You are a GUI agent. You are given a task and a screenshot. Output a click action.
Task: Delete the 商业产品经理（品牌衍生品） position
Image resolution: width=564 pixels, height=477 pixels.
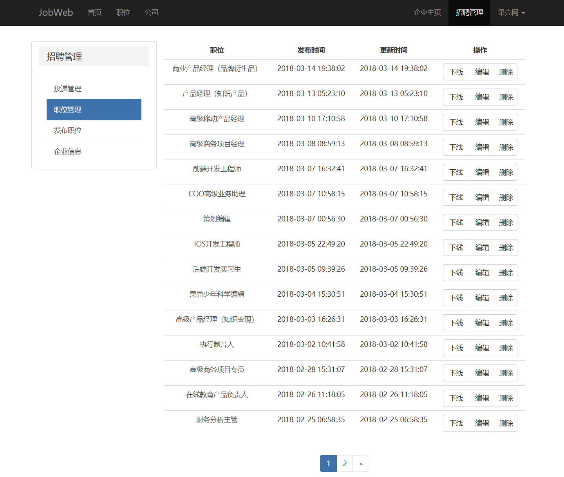[506, 72]
